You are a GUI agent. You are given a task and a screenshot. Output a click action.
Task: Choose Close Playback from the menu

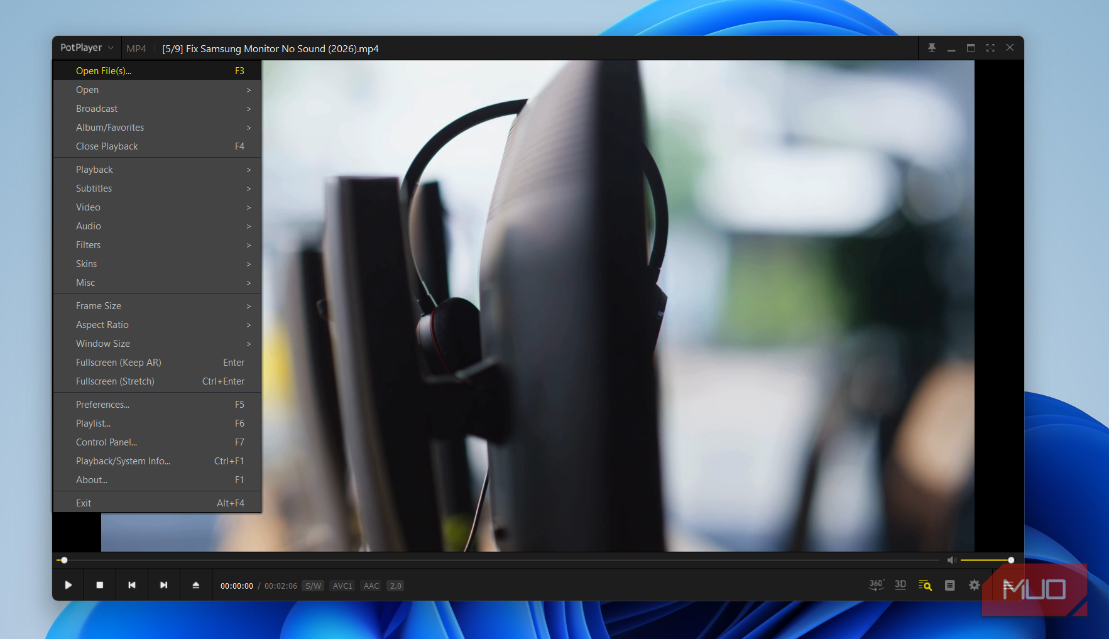157,146
